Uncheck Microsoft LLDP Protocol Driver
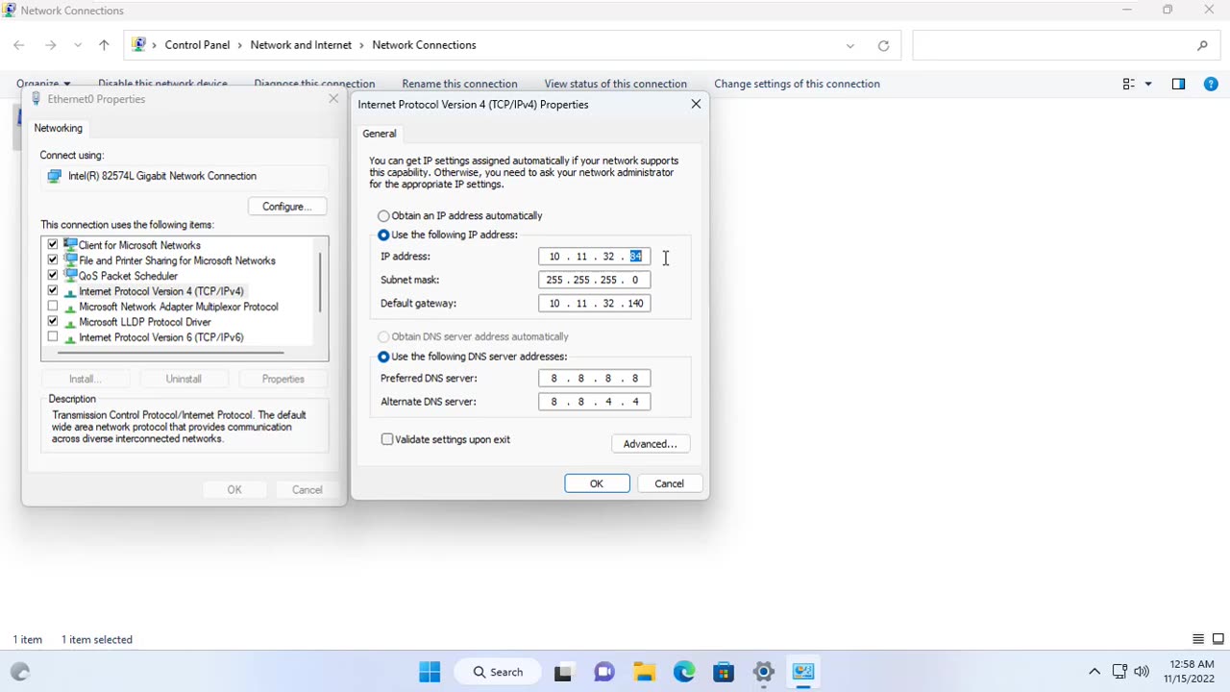 coord(53,322)
